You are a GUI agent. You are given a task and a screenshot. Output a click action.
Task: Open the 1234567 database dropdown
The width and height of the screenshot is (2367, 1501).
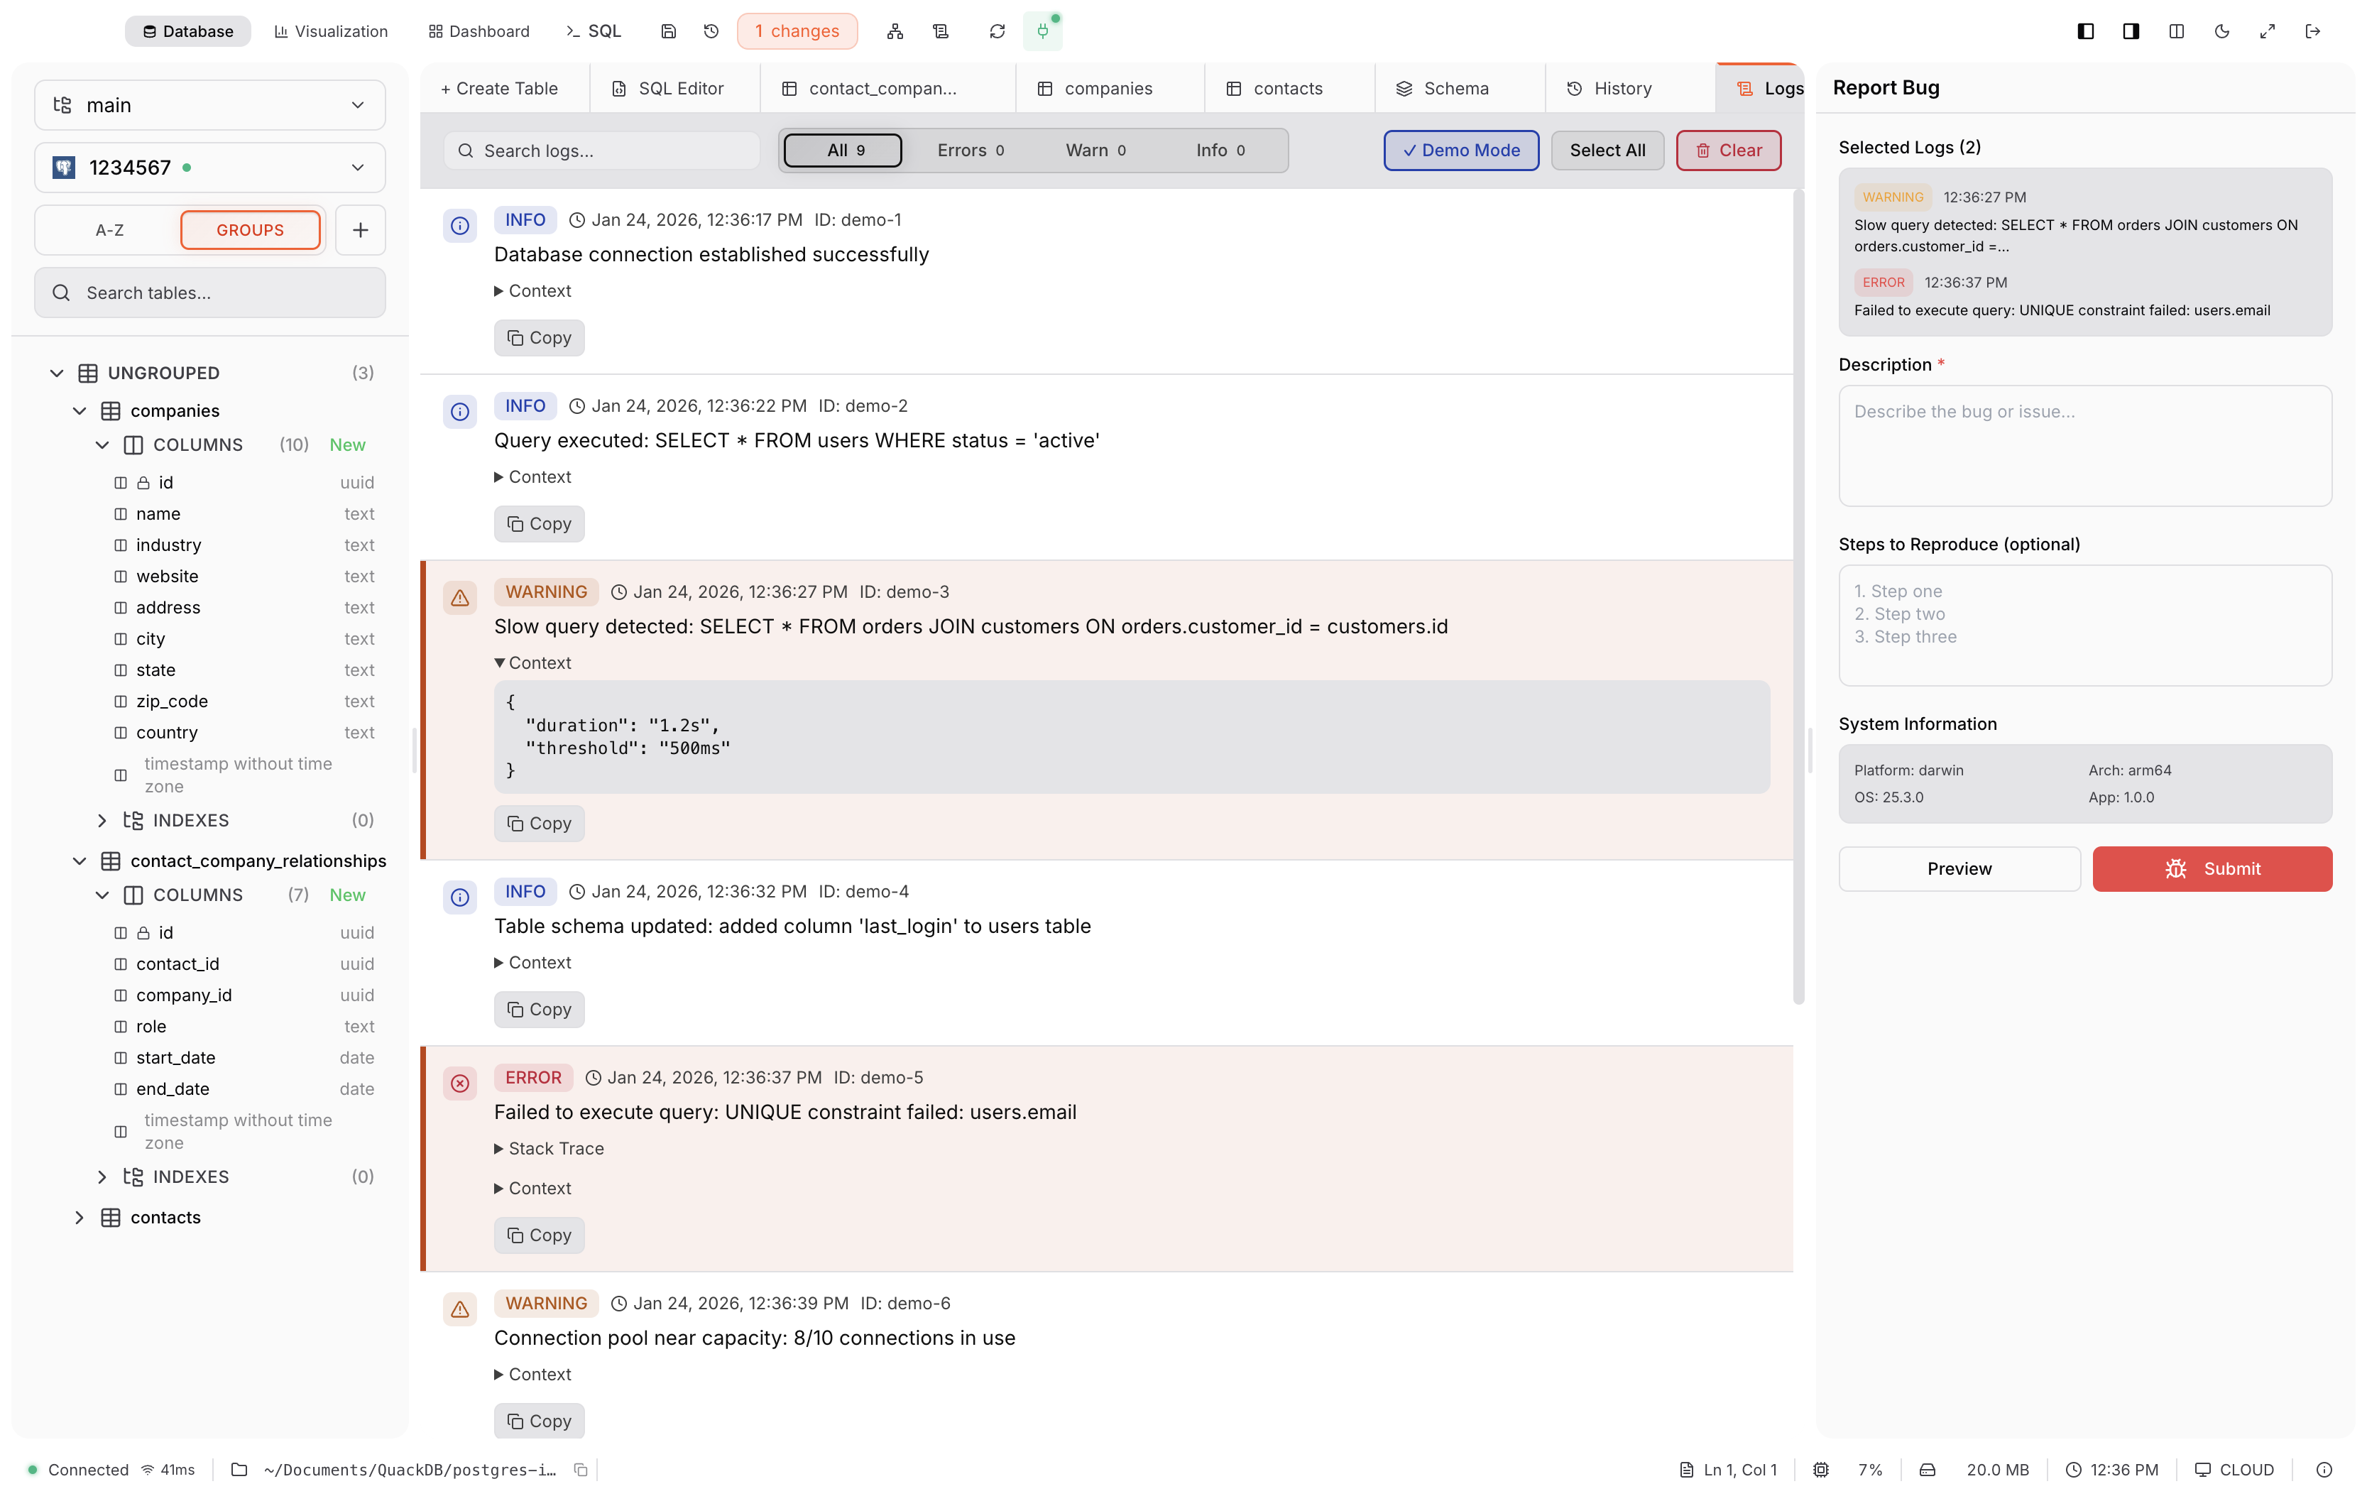click(209, 168)
